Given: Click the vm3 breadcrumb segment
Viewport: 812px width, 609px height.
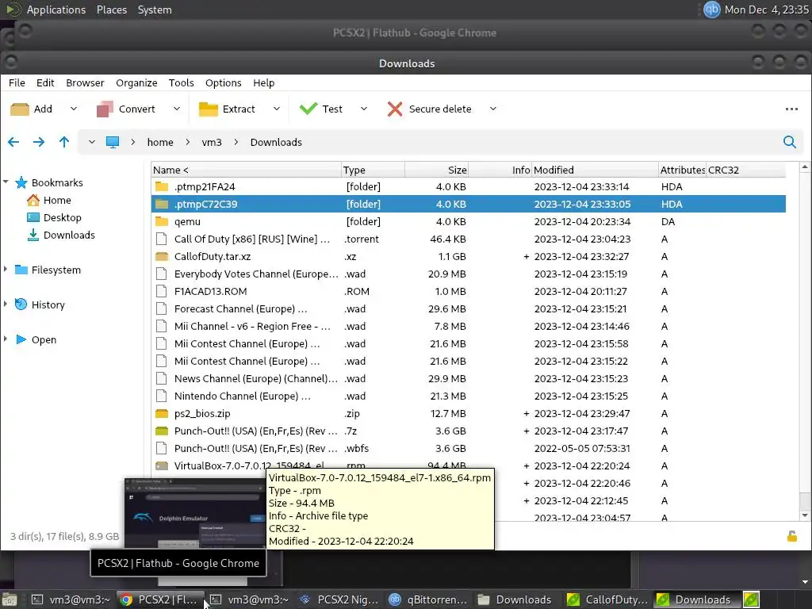Looking at the screenshot, I should (x=212, y=143).
